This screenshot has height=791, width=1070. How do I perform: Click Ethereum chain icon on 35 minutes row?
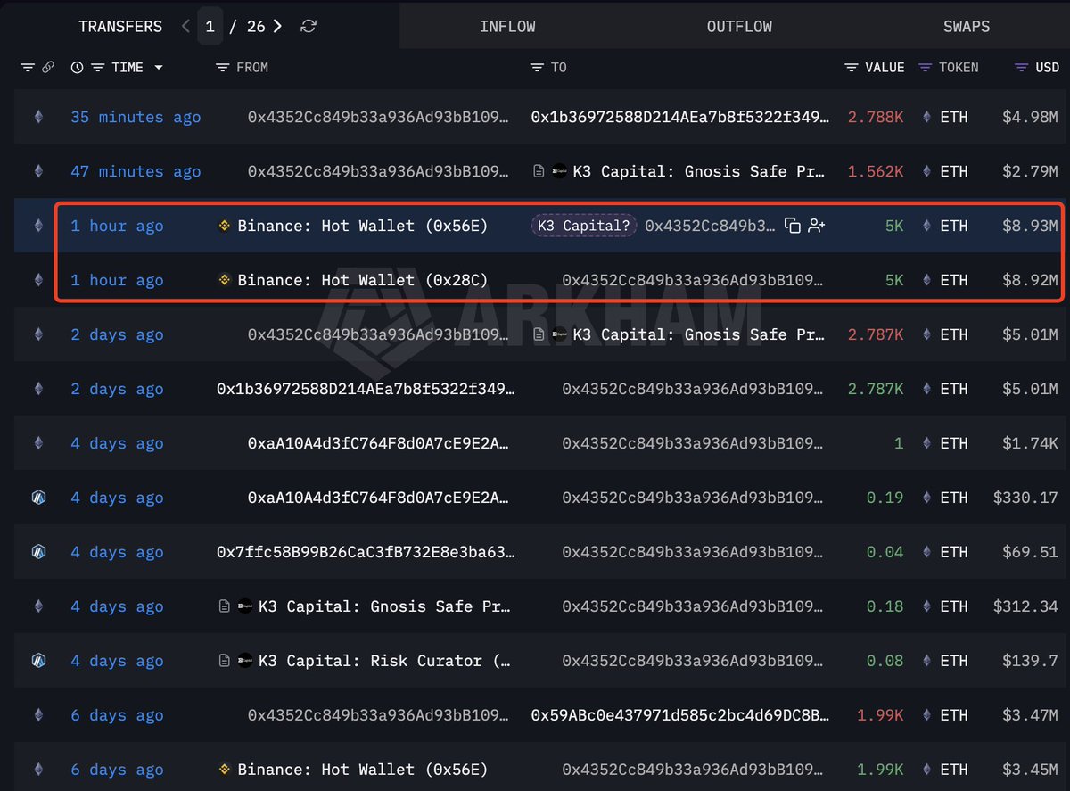tap(38, 117)
